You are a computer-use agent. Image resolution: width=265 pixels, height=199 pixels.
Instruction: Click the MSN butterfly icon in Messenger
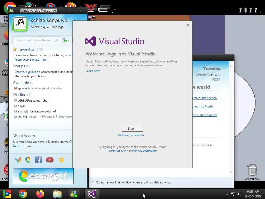pyautogui.click(x=18, y=160)
